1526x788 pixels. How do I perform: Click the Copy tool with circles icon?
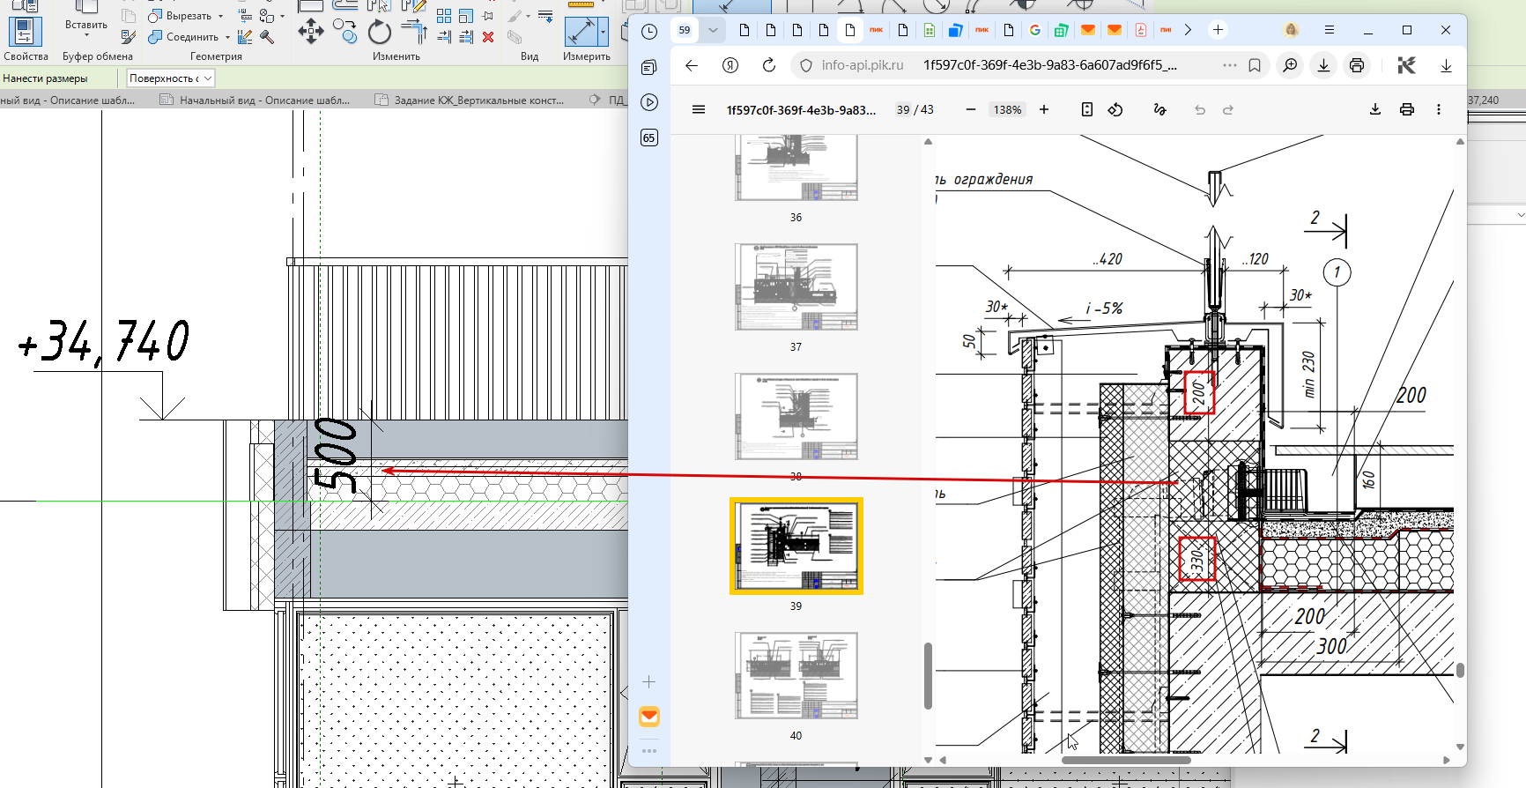click(x=344, y=33)
